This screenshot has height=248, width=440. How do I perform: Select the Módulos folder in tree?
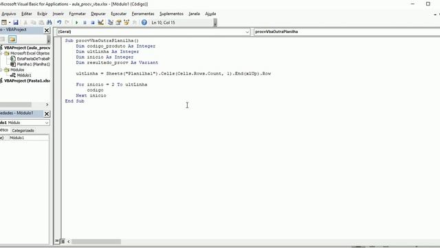coord(17,70)
